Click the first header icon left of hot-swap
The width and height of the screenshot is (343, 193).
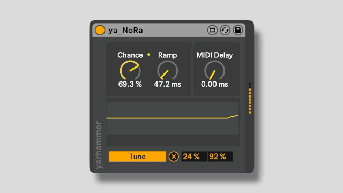pyautogui.click(x=212, y=30)
